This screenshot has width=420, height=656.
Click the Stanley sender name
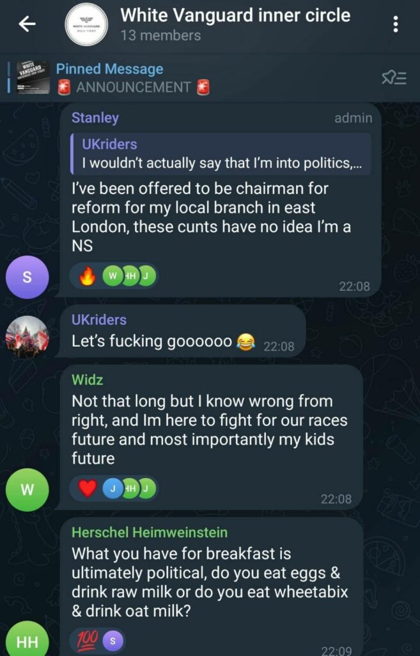coord(95,117)
